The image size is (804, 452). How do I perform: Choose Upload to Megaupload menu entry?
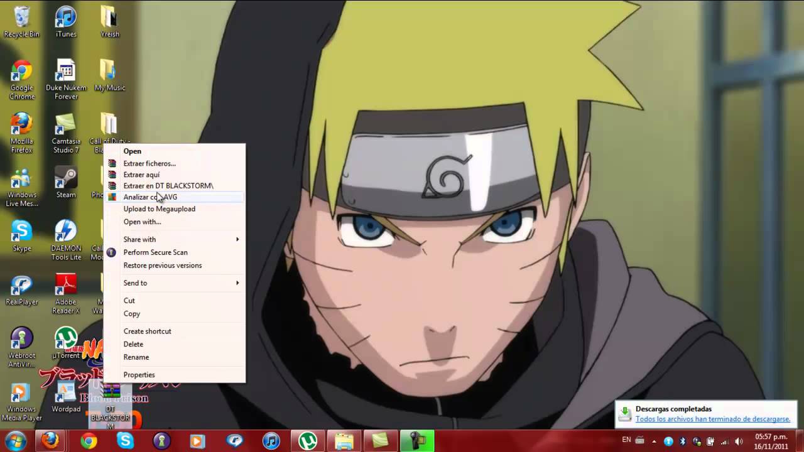click(x=175, y=209)
